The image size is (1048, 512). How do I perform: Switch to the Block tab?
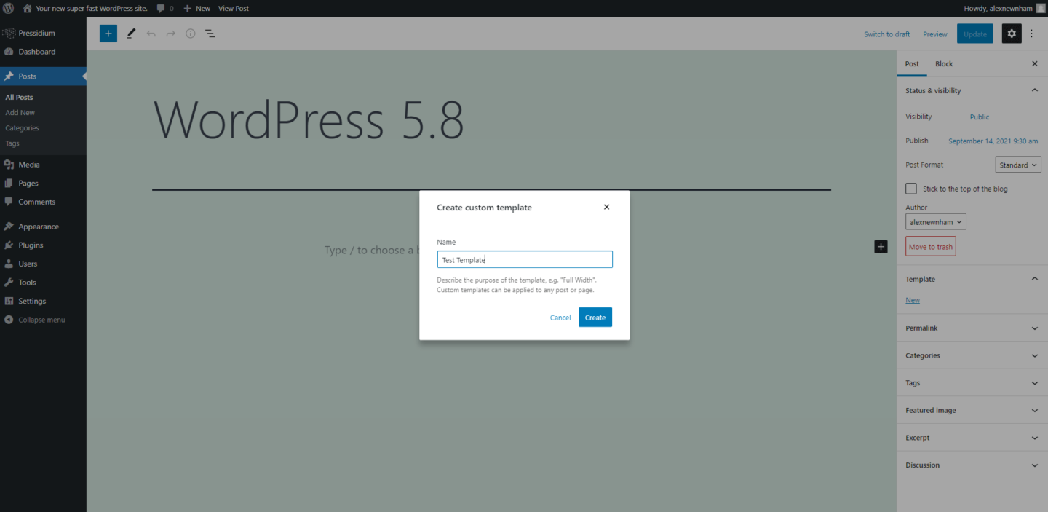point(944,64)
